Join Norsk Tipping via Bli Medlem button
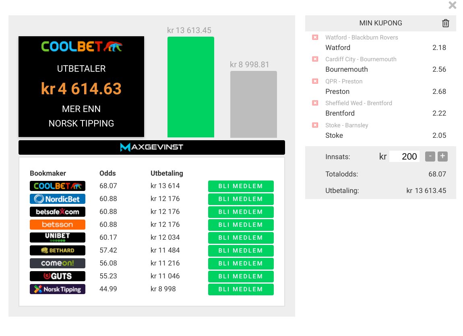The width and height of the screenshot is (463, 336). point(241,289)
